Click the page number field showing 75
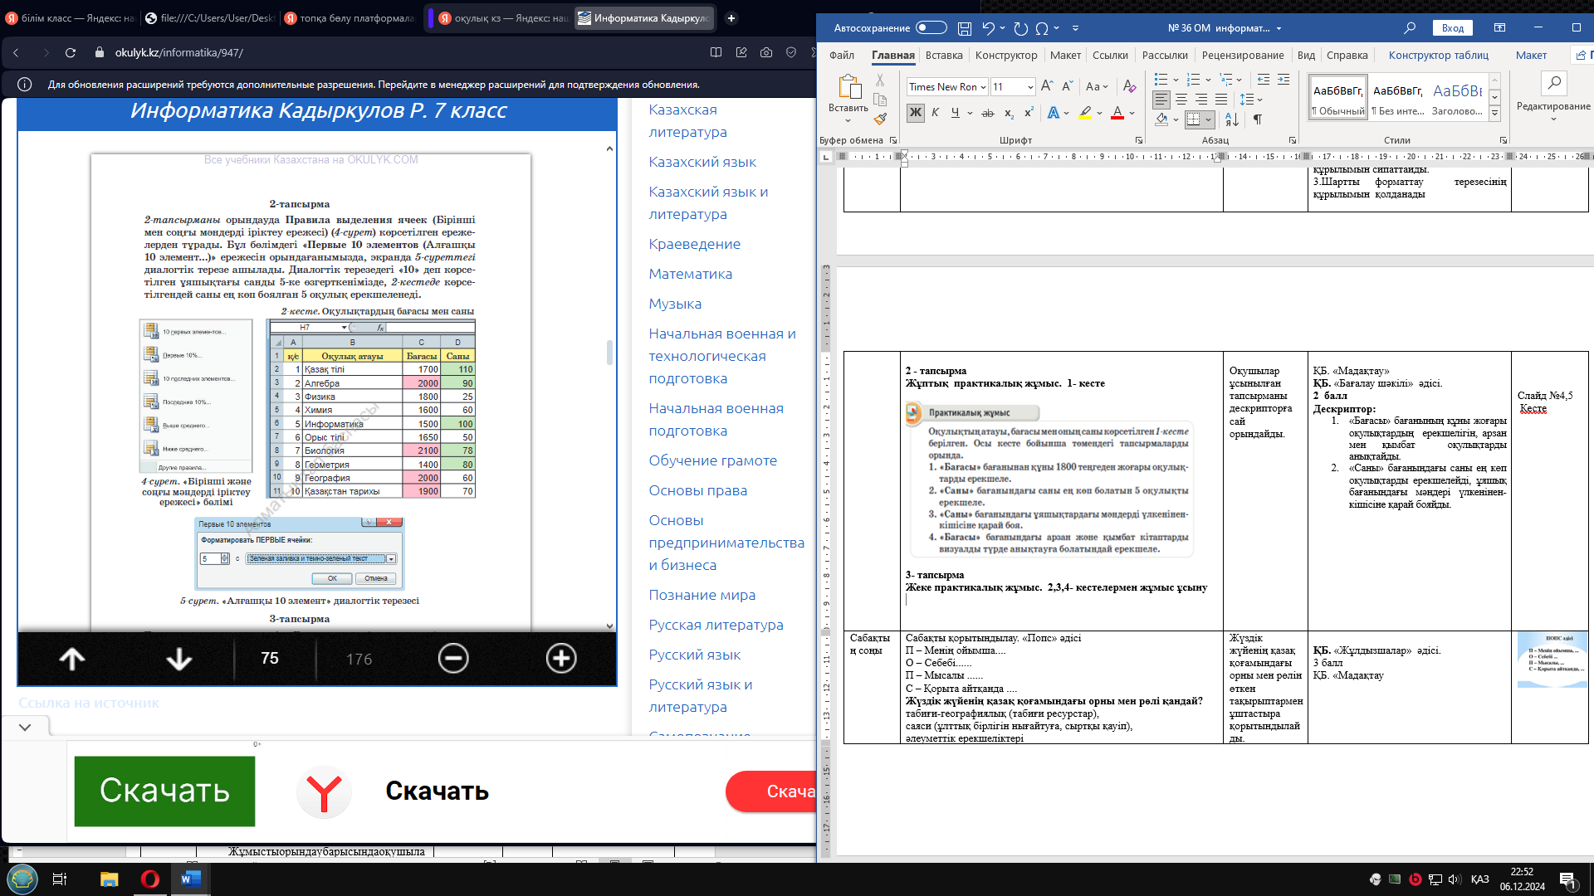The image size is (1594, 896). (x=270, y=659)
